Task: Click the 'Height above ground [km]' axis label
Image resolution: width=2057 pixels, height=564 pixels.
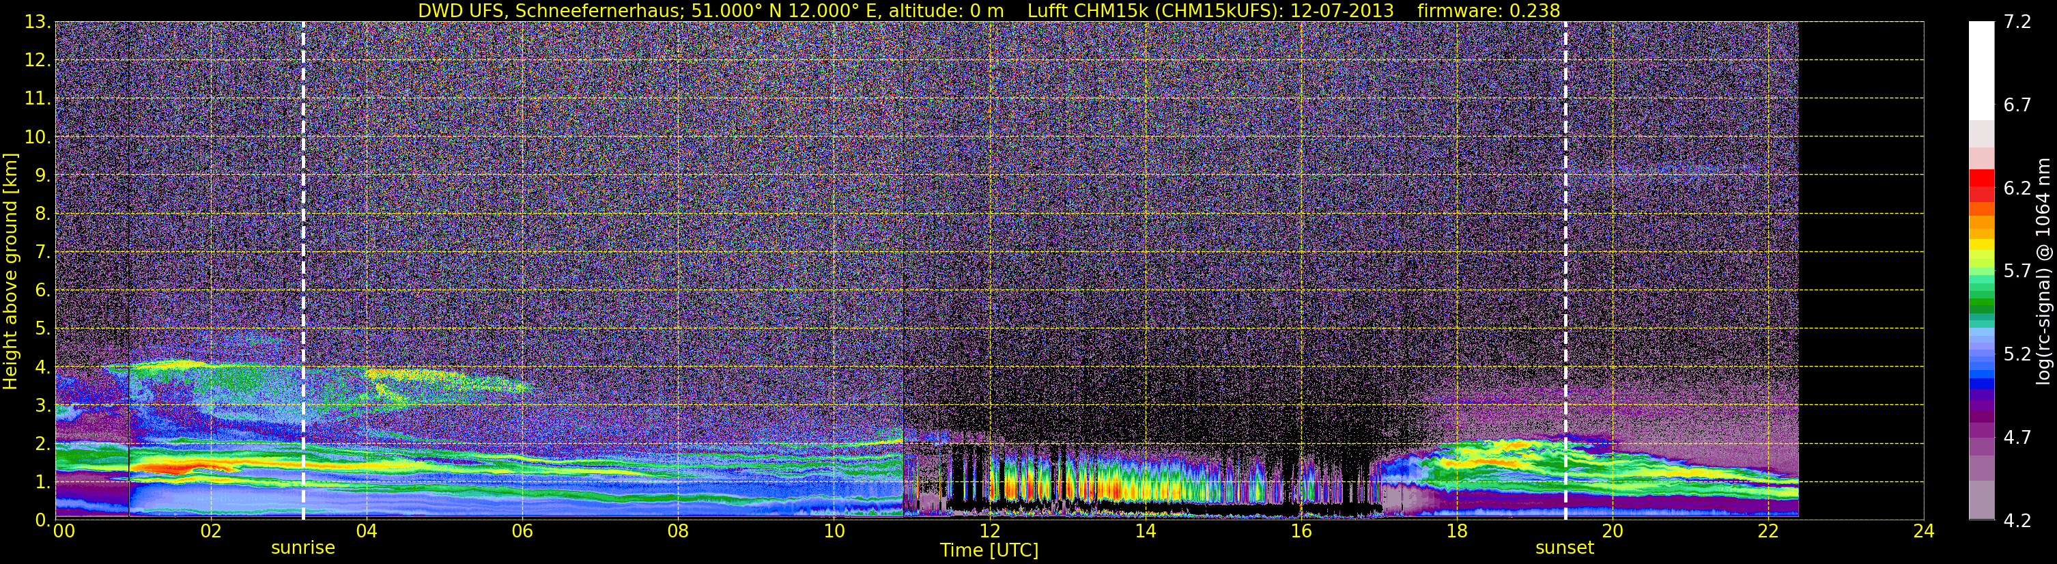Action: 10,272
